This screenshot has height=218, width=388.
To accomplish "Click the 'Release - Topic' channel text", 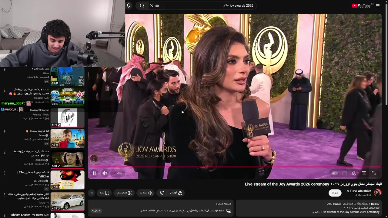I will tap(41, 115).
